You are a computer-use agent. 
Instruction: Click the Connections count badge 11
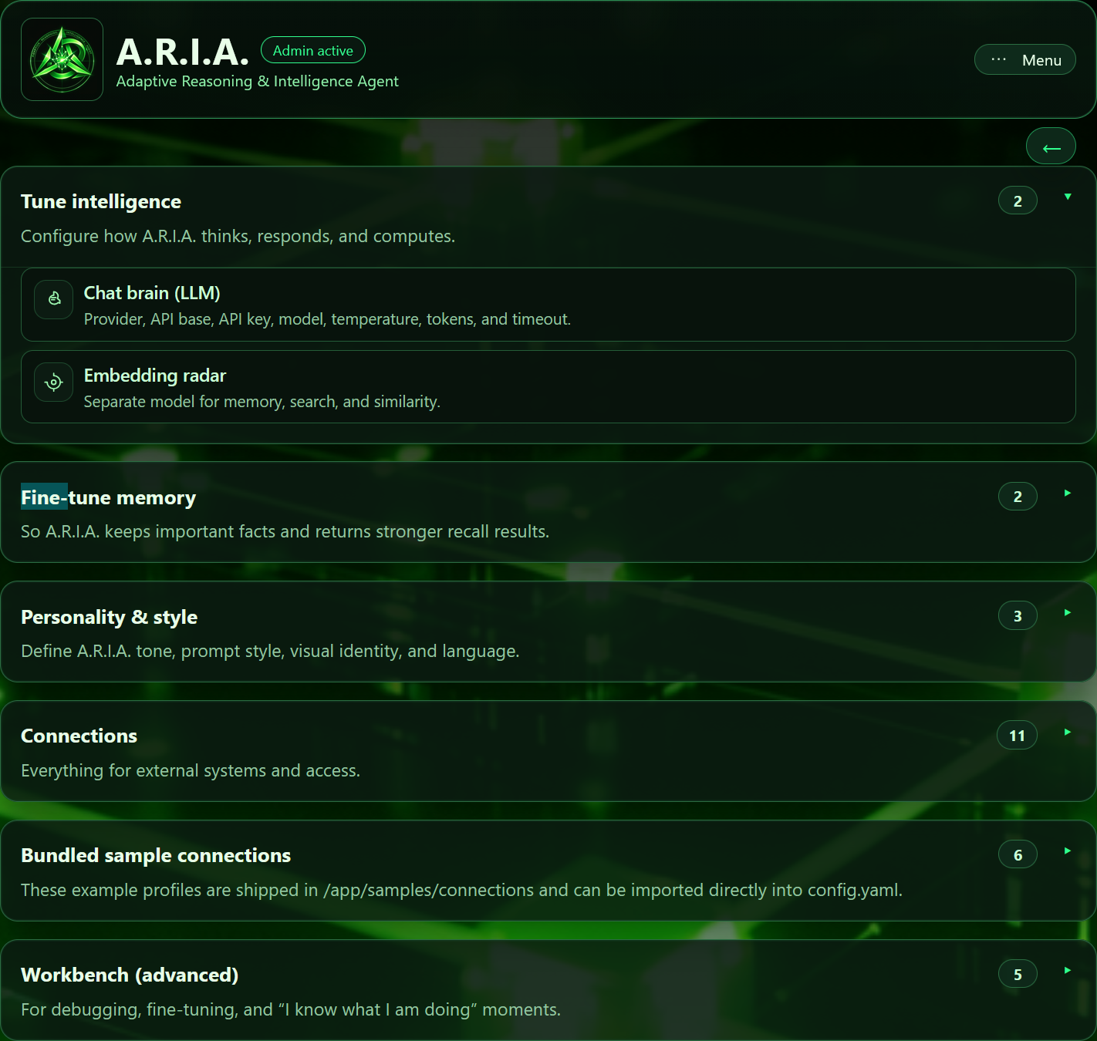pyautogui.click(x=1017, y=736)
